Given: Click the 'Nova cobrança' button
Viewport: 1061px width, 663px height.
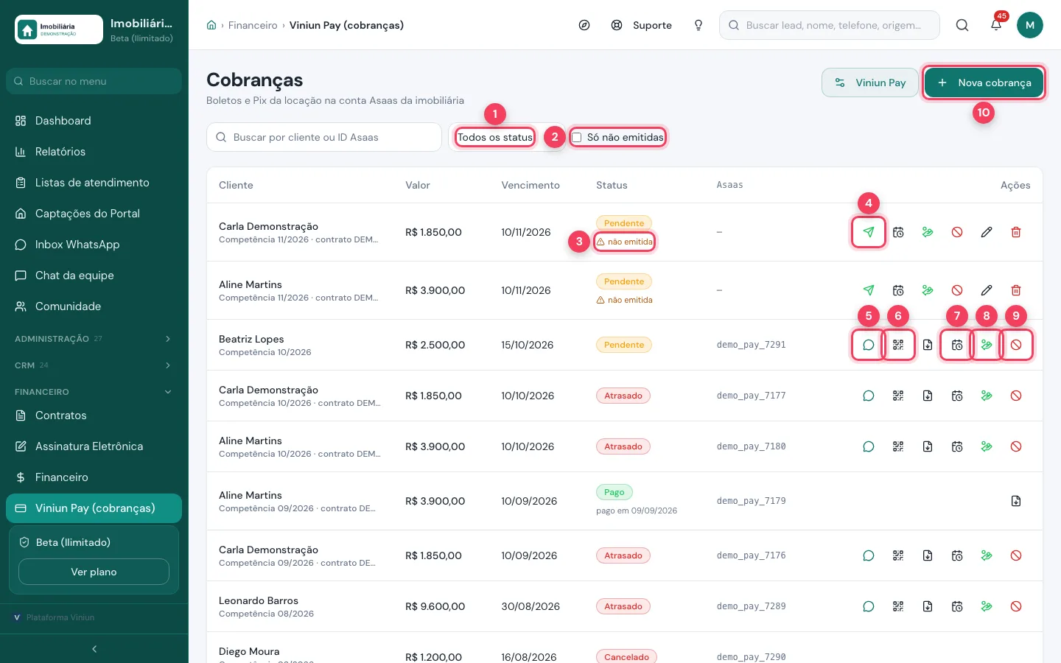Looking at the screenshot, I should pos(984,83).
